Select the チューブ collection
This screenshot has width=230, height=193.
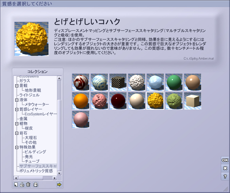[x=32, y=162]
